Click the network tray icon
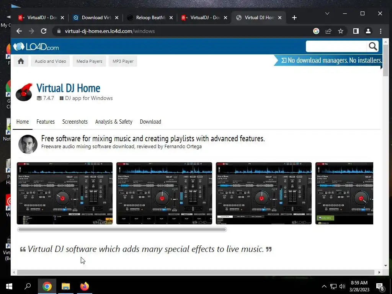Screen dimensions: 392x294 [x=333, y=286]
